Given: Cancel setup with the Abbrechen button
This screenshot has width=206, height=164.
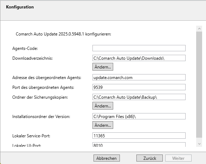Looking at the screenshot, I should (107, 158).
